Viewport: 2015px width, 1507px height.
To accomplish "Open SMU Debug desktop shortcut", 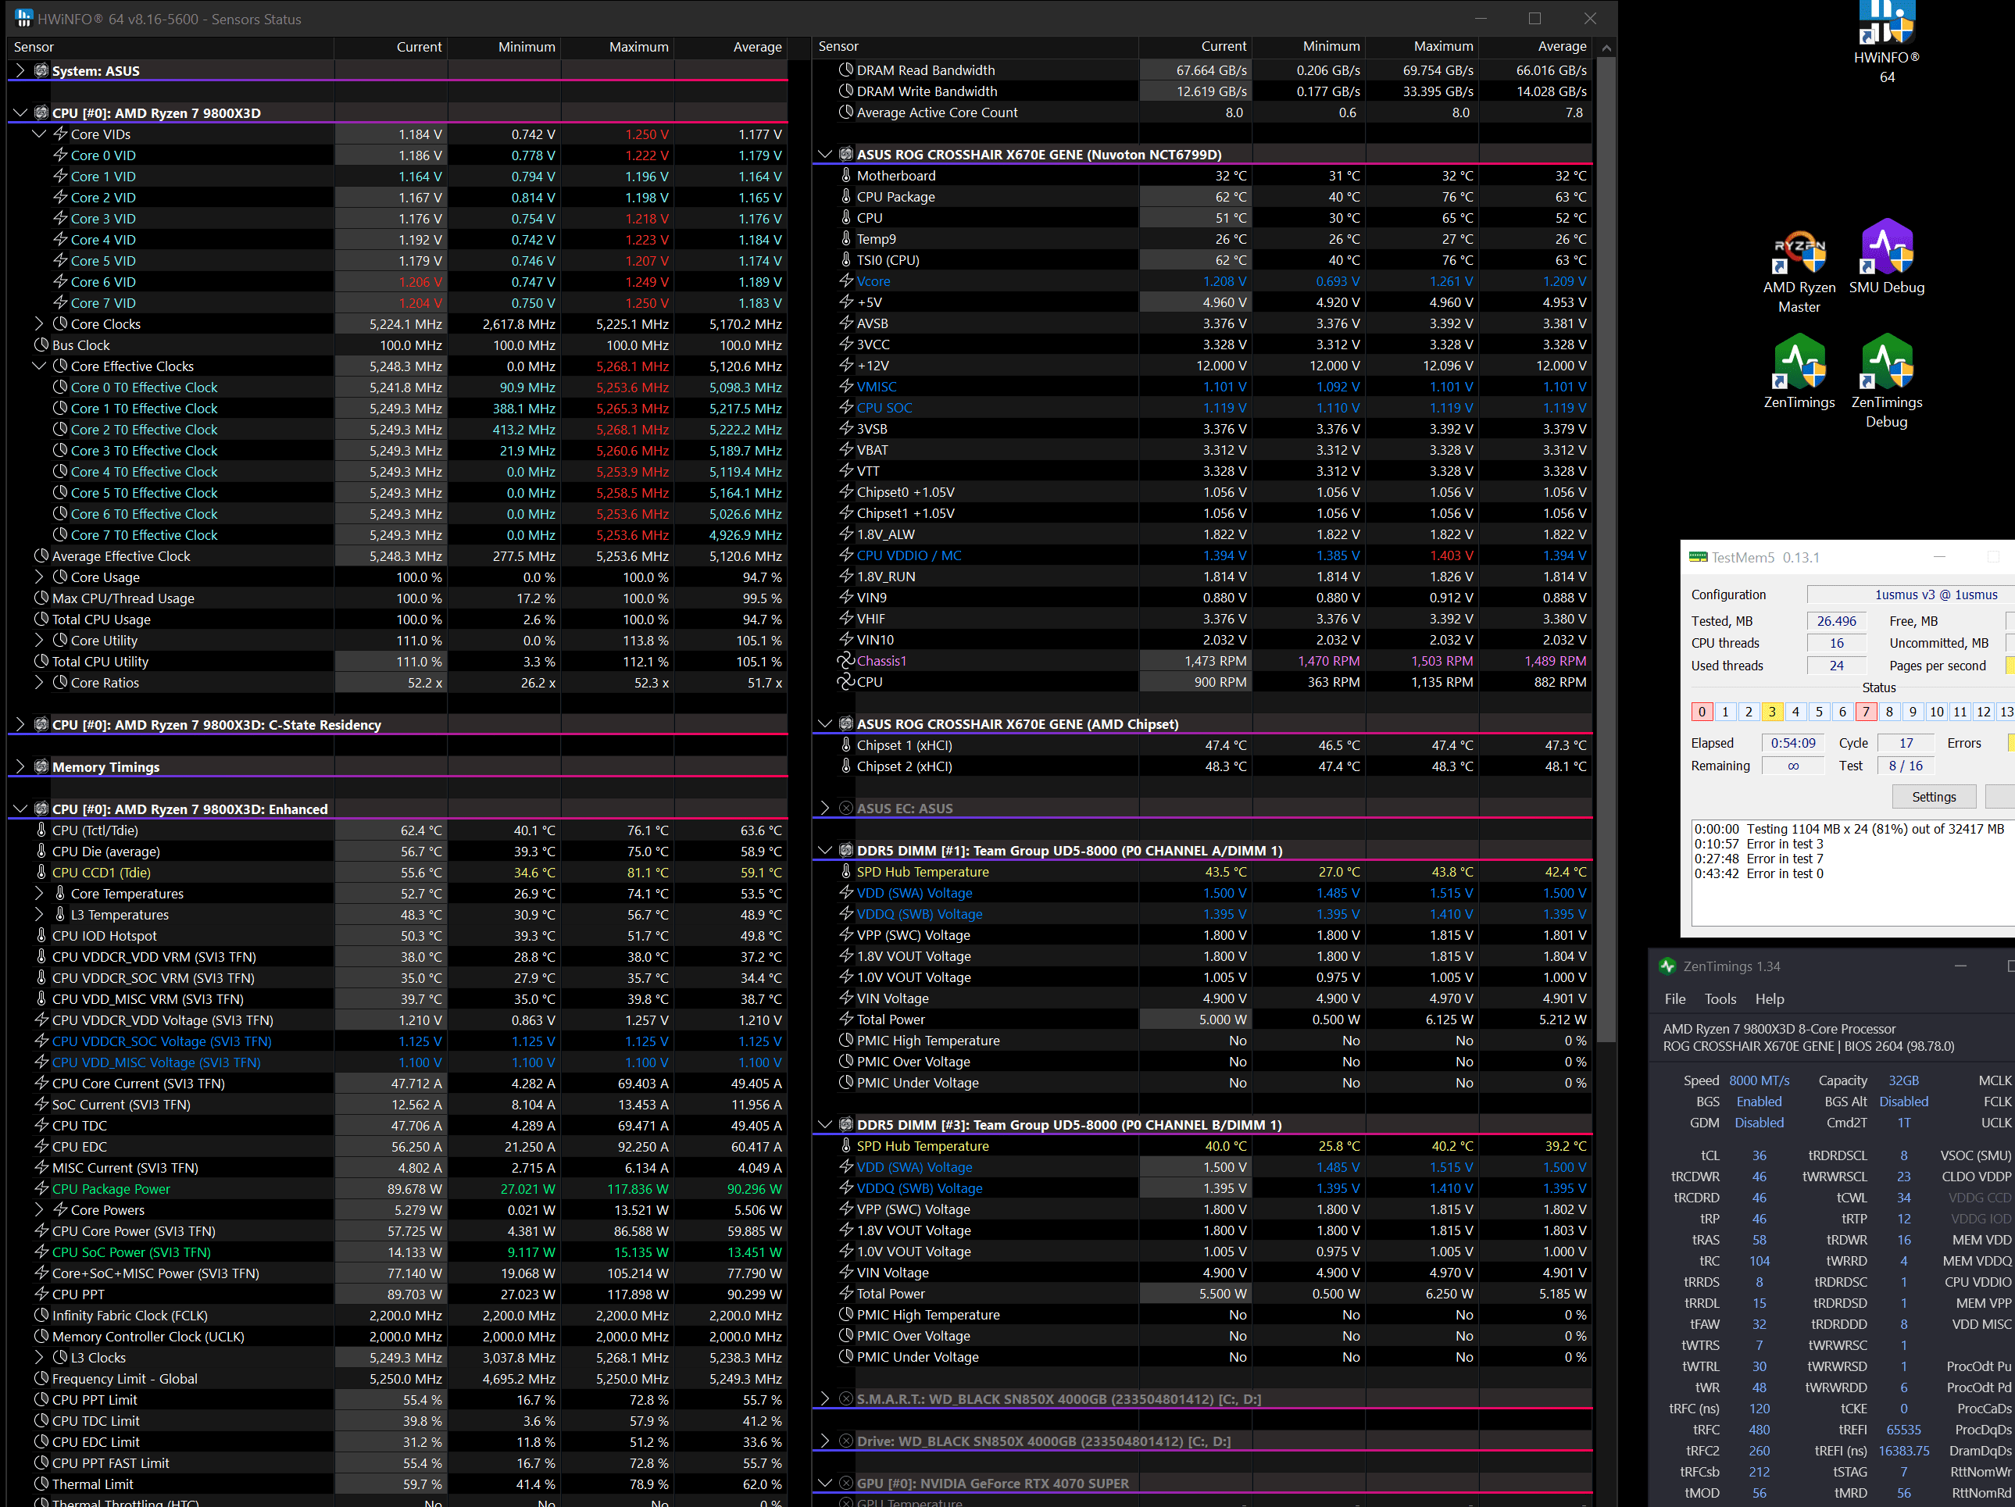I will [1885, 248].
